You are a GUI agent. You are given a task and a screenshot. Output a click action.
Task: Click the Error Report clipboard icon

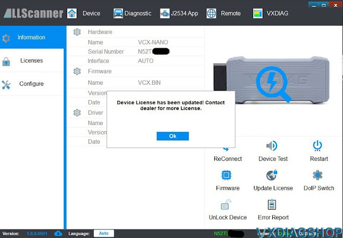[272, 205]
